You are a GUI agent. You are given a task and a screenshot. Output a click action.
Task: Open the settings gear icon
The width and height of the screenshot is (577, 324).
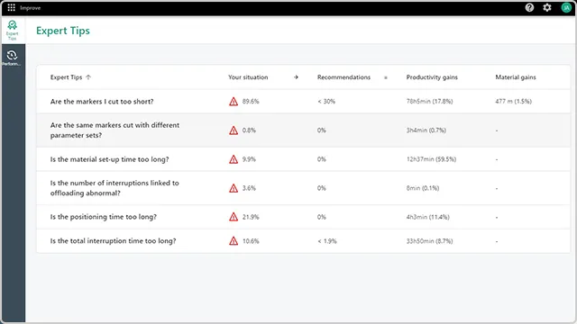pyautogui.click(x=547, y=7)
